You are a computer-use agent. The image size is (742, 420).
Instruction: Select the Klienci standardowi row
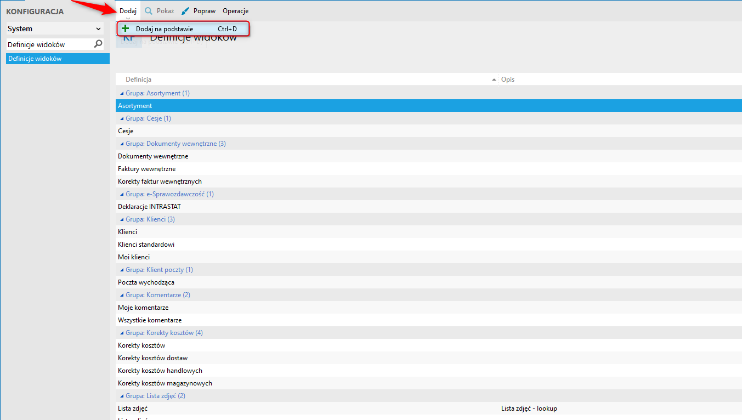click(429, 245)
